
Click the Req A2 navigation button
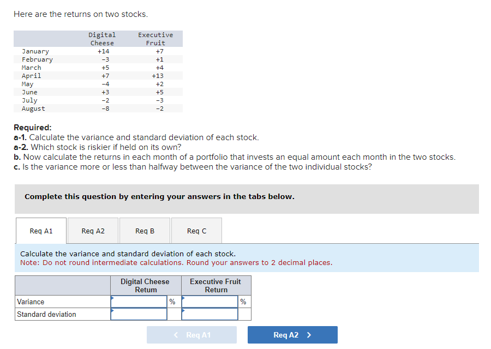pos(292,334)
